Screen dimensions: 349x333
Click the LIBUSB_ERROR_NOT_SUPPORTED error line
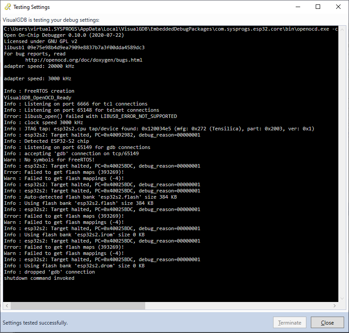click(91, 116)
